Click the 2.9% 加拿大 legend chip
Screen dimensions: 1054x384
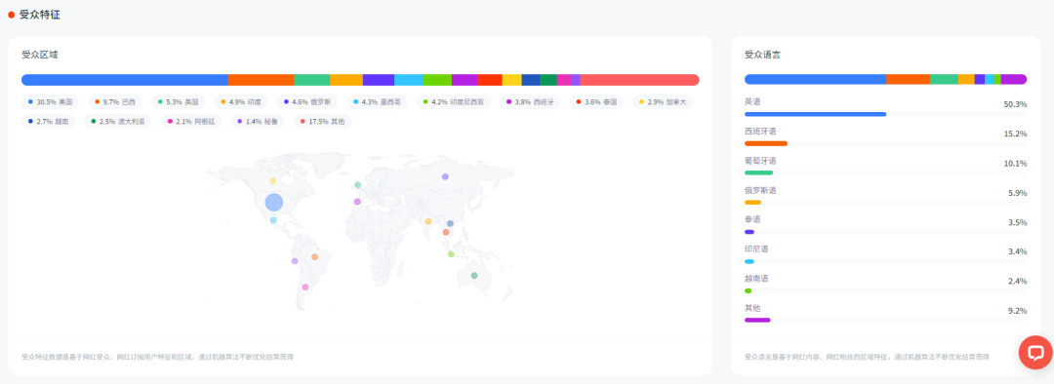662,102
